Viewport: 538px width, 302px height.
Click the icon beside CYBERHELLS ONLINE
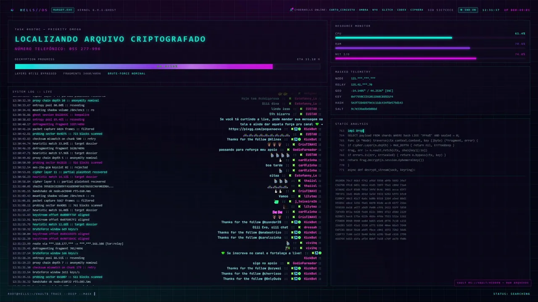point(292,10)
